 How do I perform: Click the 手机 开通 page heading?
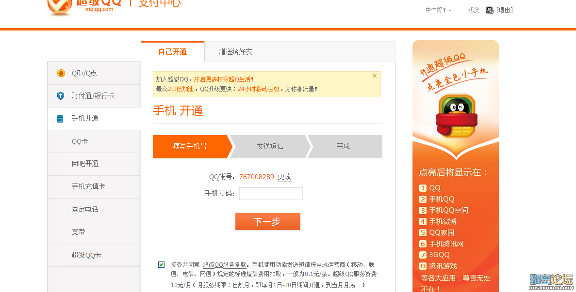point(178,110)
